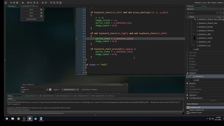Add a new workspace tab

37,6
